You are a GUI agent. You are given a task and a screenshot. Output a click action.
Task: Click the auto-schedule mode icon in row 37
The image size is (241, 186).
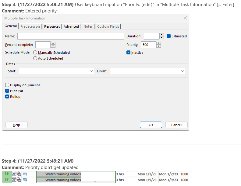[x=25, y=180]
